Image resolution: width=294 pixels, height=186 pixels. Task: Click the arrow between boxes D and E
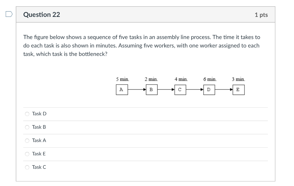click(x=223, y=90)
